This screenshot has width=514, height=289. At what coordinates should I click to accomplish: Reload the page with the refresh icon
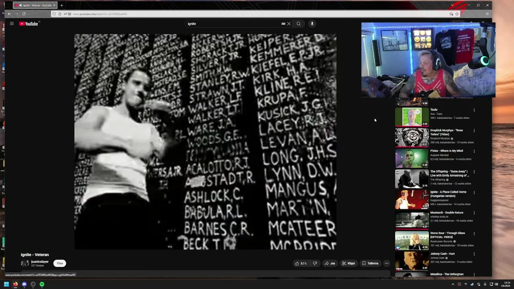(x=24, y=14)
